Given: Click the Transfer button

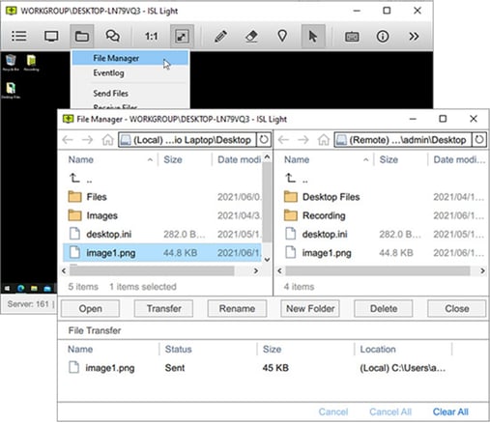Looking at the screenshot, I should (x=163, y=309).
